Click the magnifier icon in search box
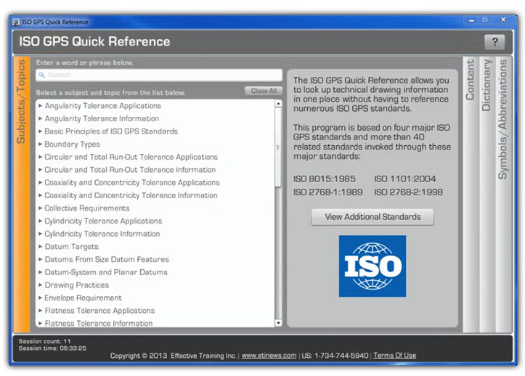This screenshot has width=525, height=376. pos(42,75)
